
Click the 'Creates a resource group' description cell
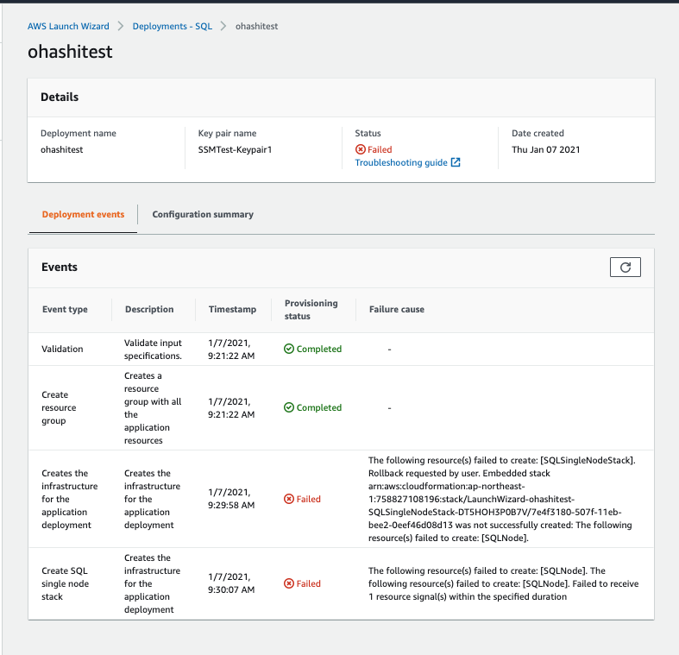point(153,408)
